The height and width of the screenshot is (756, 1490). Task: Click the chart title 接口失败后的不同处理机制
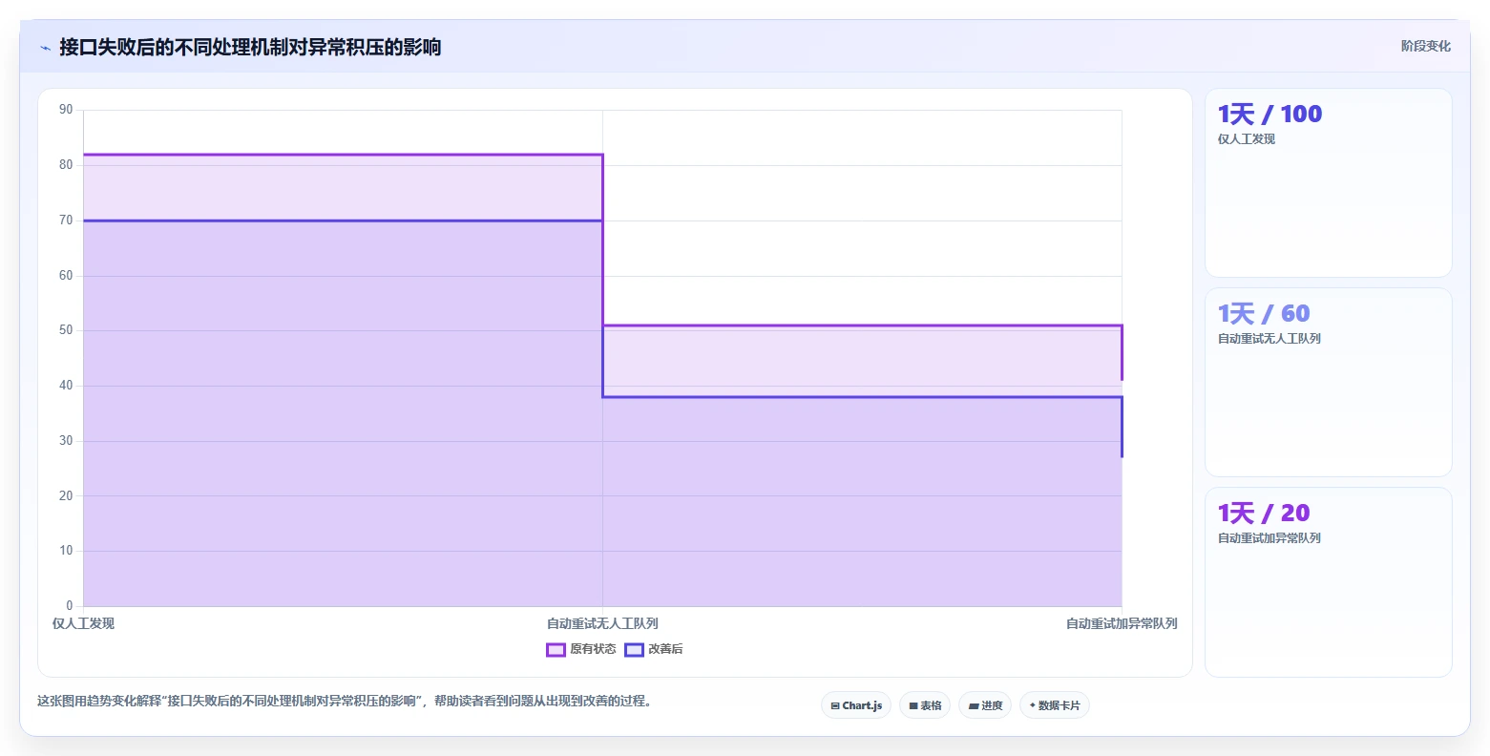click(250, 47)
